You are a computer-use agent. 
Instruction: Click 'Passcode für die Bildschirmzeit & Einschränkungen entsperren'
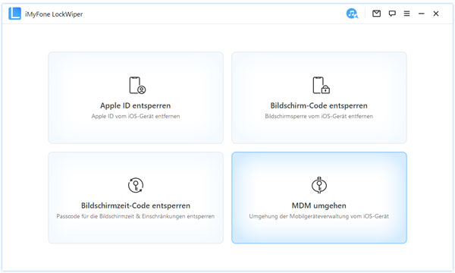(x=136, y=216)
